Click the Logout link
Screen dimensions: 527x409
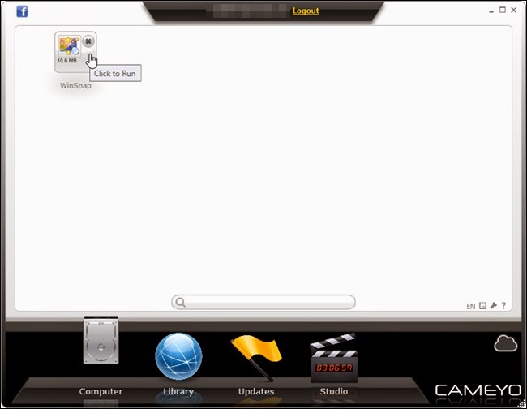pos(306,11)
